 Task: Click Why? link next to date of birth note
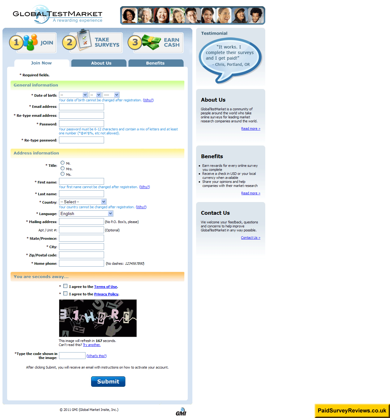click(x=148, y=100)
